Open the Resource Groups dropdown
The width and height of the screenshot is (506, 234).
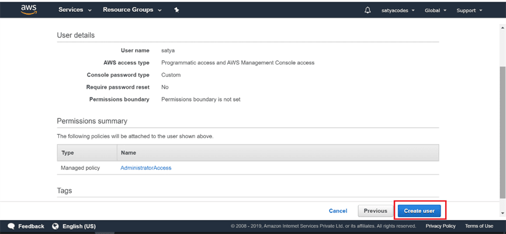[x=132, y=10]
